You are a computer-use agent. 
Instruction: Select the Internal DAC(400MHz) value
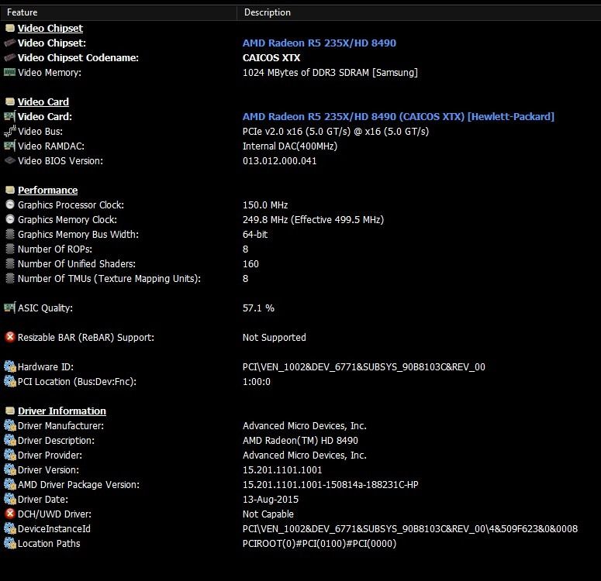(290, 146)
